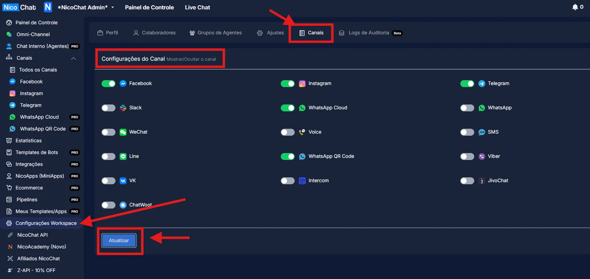Select the Canais tab

click(x=312, y=33)
